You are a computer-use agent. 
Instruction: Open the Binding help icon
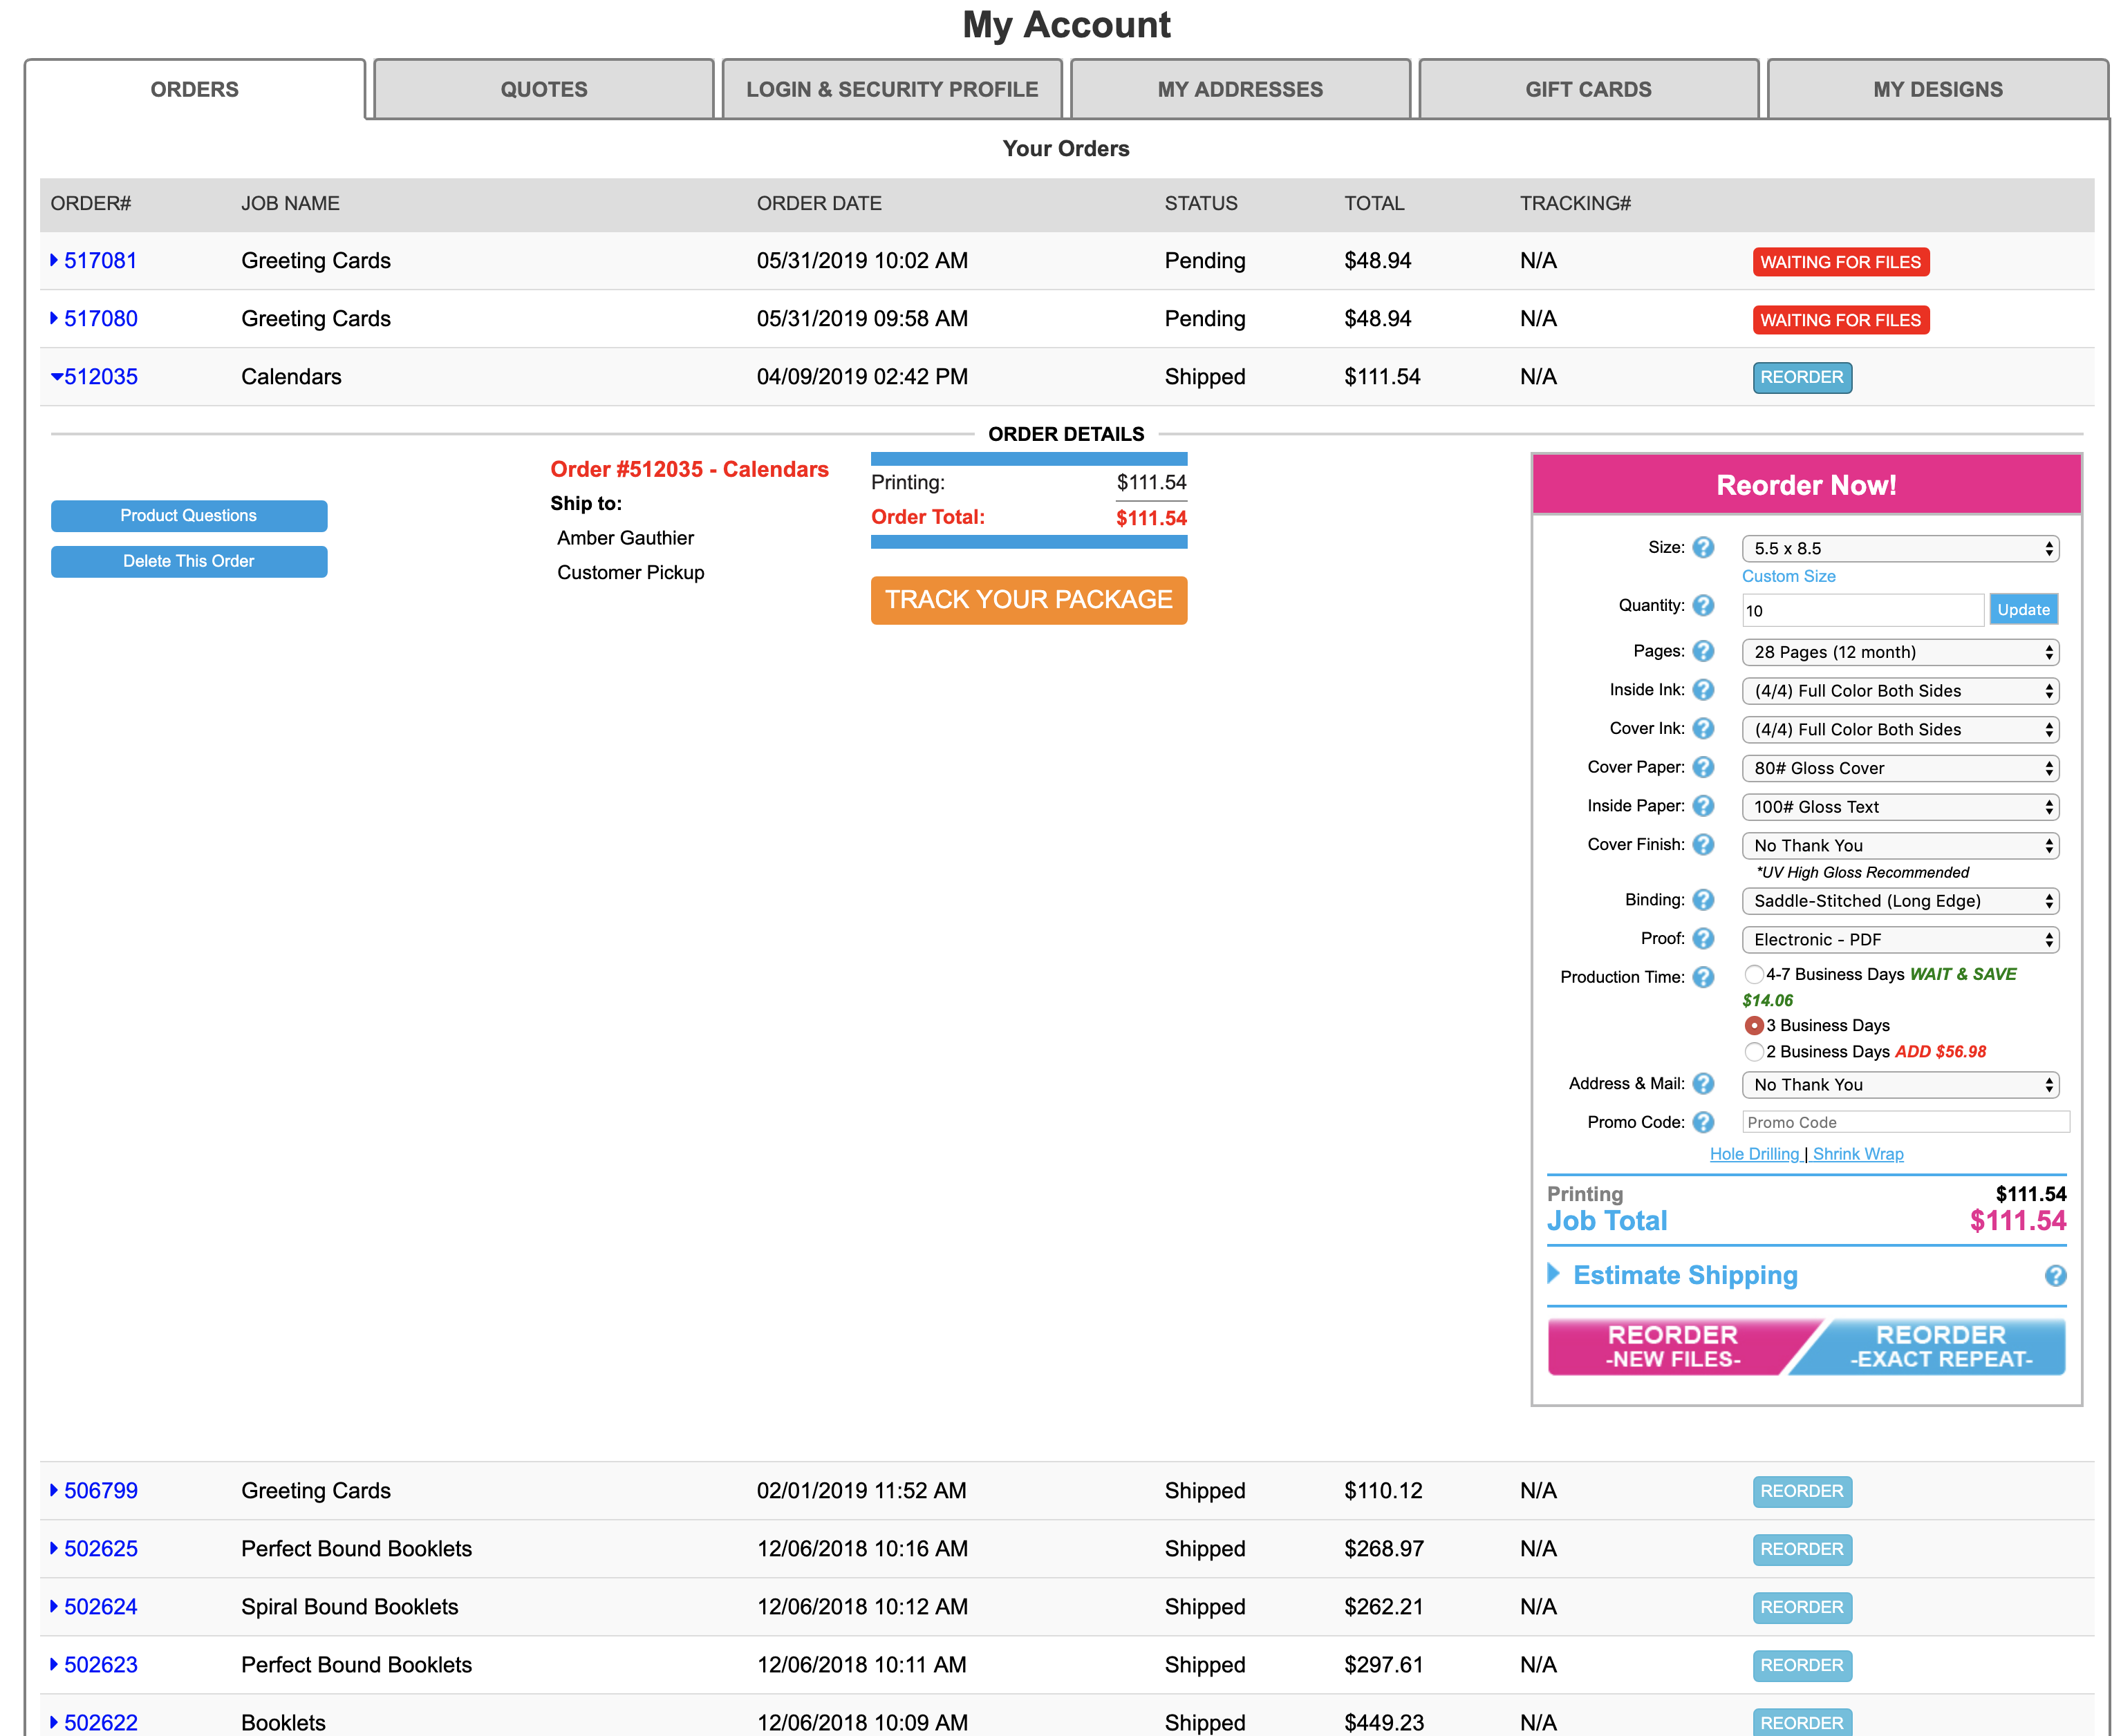pyautogui.click(x=1703, y=901)
